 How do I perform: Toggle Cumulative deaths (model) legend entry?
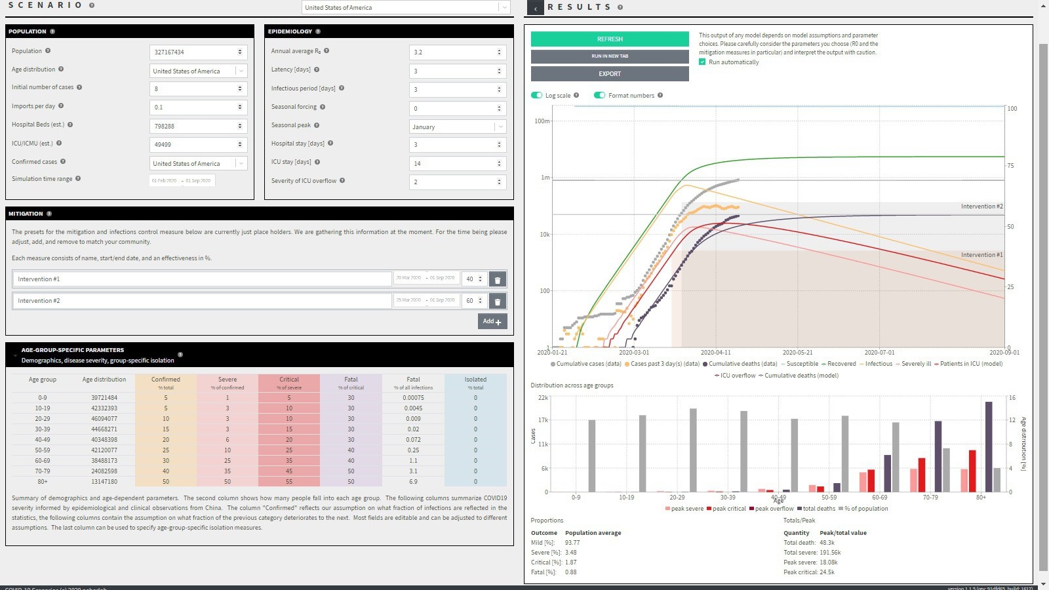pyautogui.click(x=801, y=376)
